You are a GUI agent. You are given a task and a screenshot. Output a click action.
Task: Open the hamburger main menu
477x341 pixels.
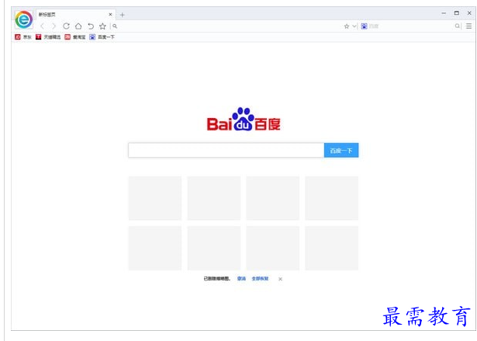(468, 26)
